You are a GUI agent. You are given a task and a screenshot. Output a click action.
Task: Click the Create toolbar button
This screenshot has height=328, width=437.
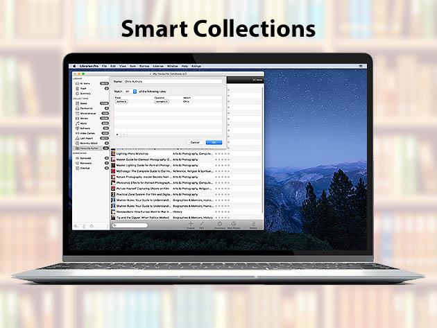[191, 225]
